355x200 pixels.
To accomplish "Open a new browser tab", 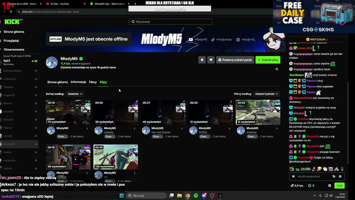I will 135,4.
